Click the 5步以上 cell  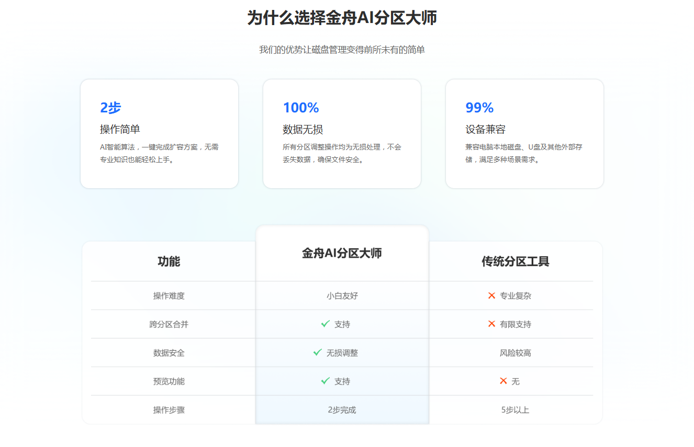tap(516, 410)
